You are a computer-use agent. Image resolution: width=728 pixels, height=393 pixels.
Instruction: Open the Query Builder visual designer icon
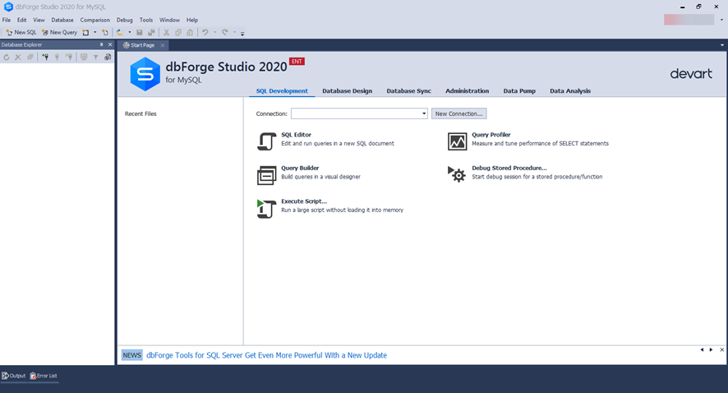tap(266, 175)
